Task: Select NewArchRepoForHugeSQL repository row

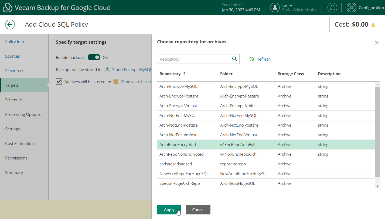Action: (266, 174)
